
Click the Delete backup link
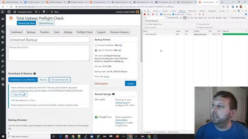click(x=101, y=83)
